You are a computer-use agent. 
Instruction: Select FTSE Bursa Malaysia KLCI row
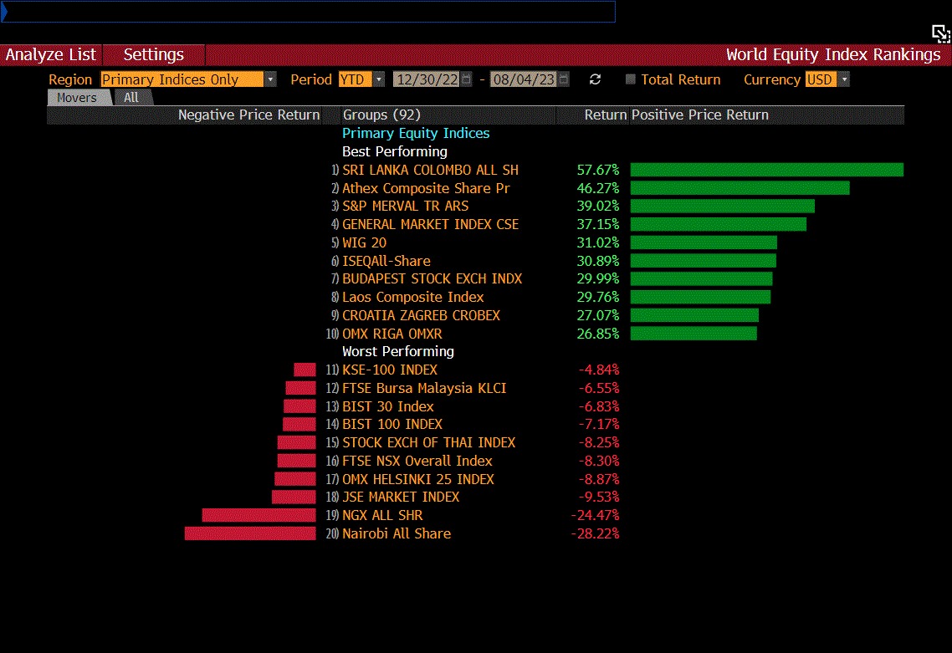point(424,389)
